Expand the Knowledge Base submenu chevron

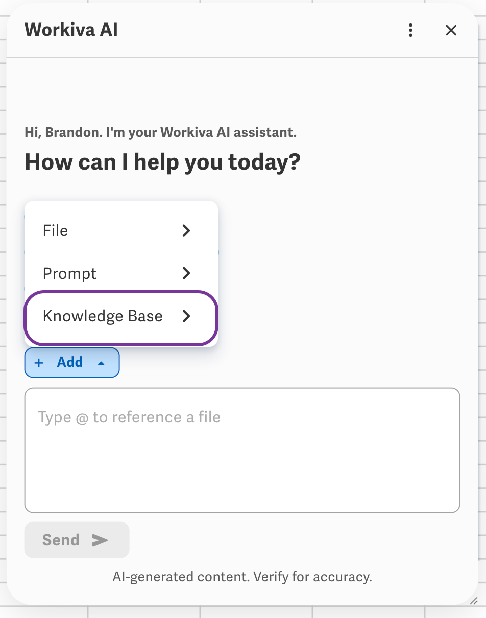click(186, 317)
